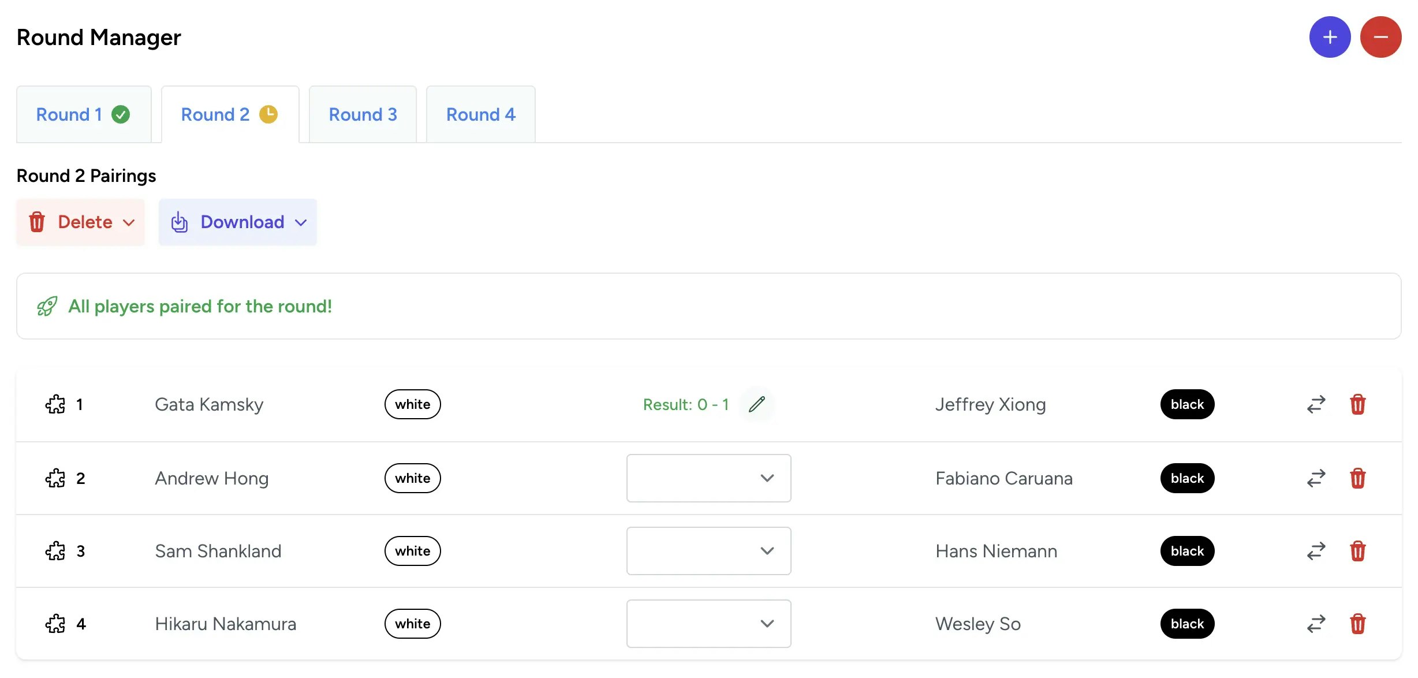
Task: Click the red minus remove round button
Action: (x=1380, y=37)
